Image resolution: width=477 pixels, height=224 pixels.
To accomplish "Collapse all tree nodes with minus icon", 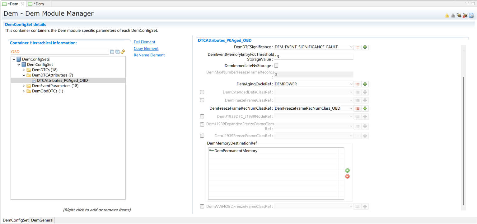I will (x=112, y=52).
